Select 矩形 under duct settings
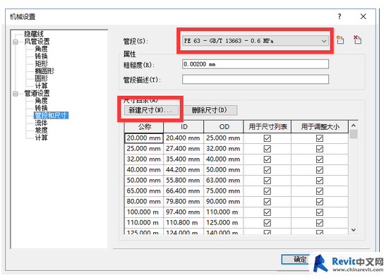Viewport: 391px width, 278px height. tap(41, 64)
